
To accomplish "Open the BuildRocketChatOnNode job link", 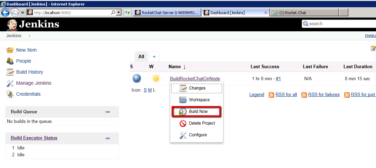I will 195,78.
